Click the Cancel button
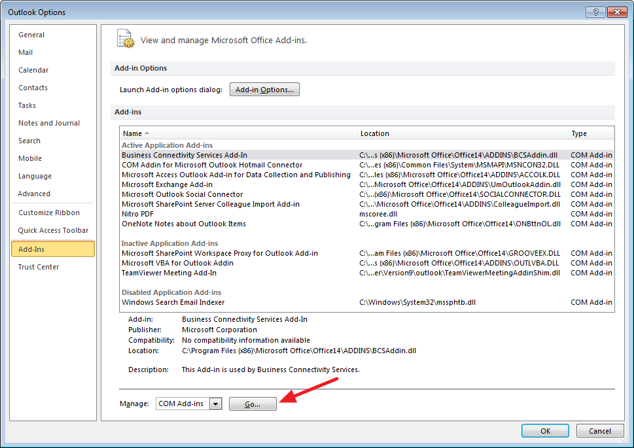This screenshot has width=634, height=448. point(599,431)
